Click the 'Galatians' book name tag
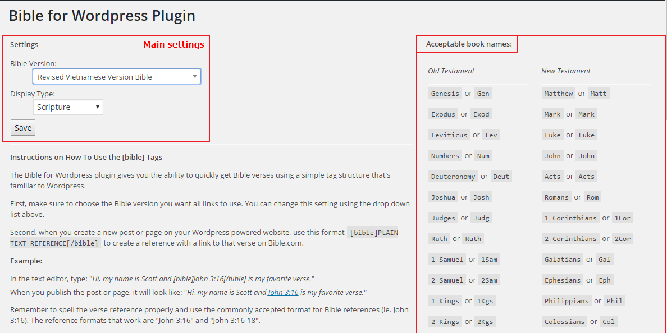Viewport: 667px width, 333px height. click(x=563, y=260)
